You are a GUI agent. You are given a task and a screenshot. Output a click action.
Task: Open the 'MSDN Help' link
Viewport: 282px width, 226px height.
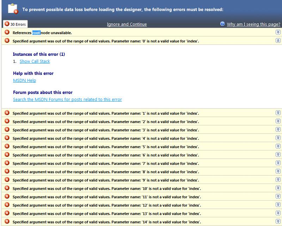click(x=24, y=81)
